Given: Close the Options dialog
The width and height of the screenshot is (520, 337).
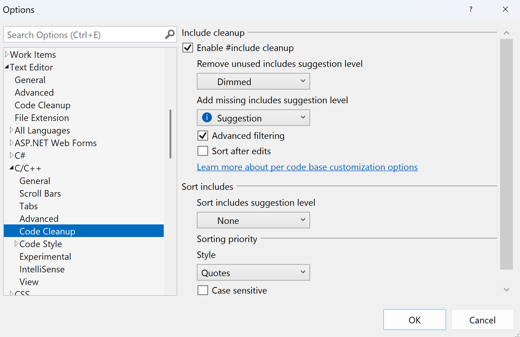Looking at the screenshot, I should tap(505, 9).
